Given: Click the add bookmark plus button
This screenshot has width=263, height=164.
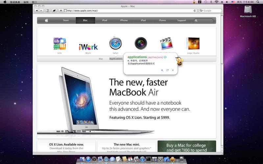Looking at the screenshot, I should (x=61, y=10).
